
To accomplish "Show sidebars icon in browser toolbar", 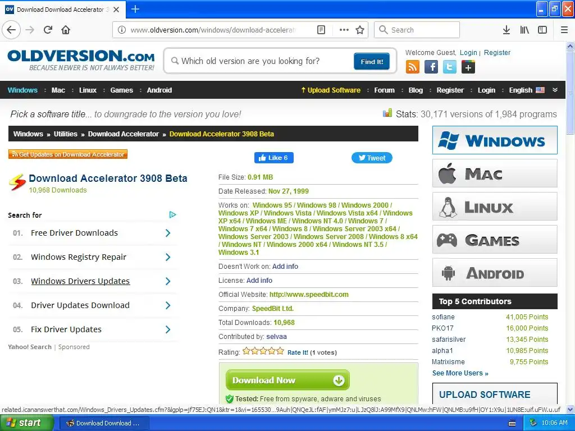I will (542, 30).
